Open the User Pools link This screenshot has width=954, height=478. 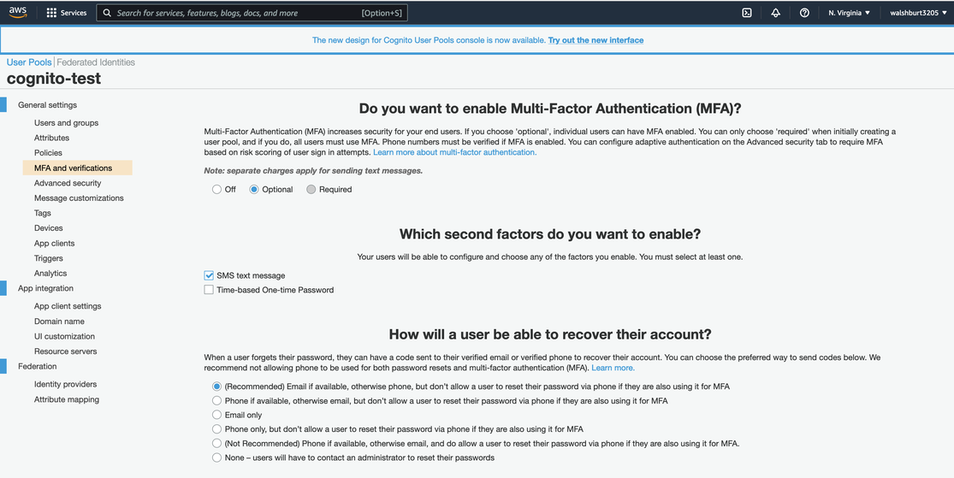pos(29,62)
